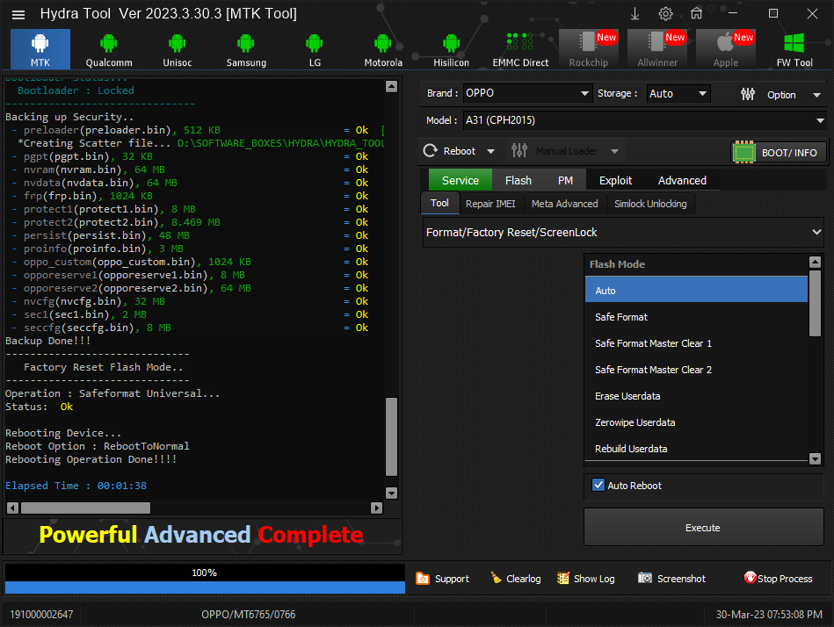Switch to the Flash tab
The height and width of the screenshot is (627, 834).
pyautogui.click(x=518, y=180)
